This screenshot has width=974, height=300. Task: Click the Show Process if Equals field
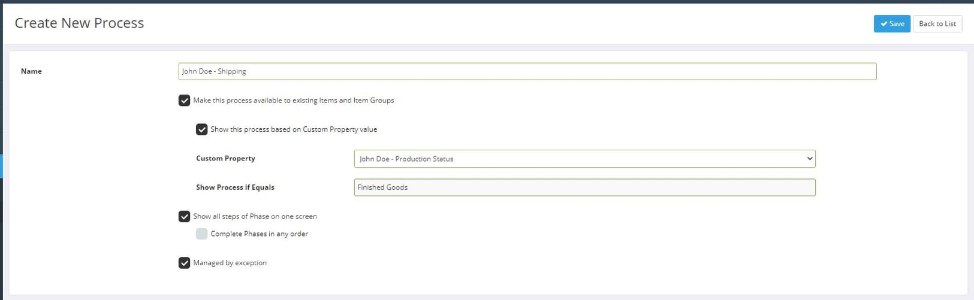(x=584, y=187)
